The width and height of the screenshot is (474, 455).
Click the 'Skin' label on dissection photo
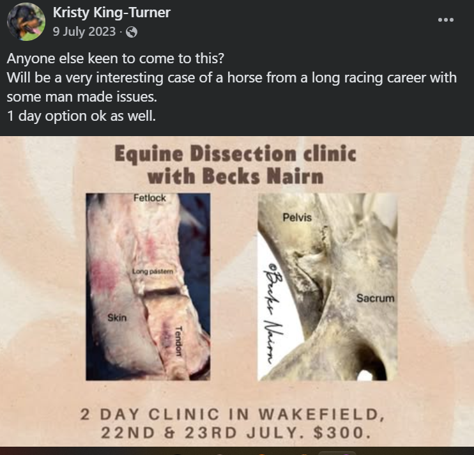tap(117, 318)
